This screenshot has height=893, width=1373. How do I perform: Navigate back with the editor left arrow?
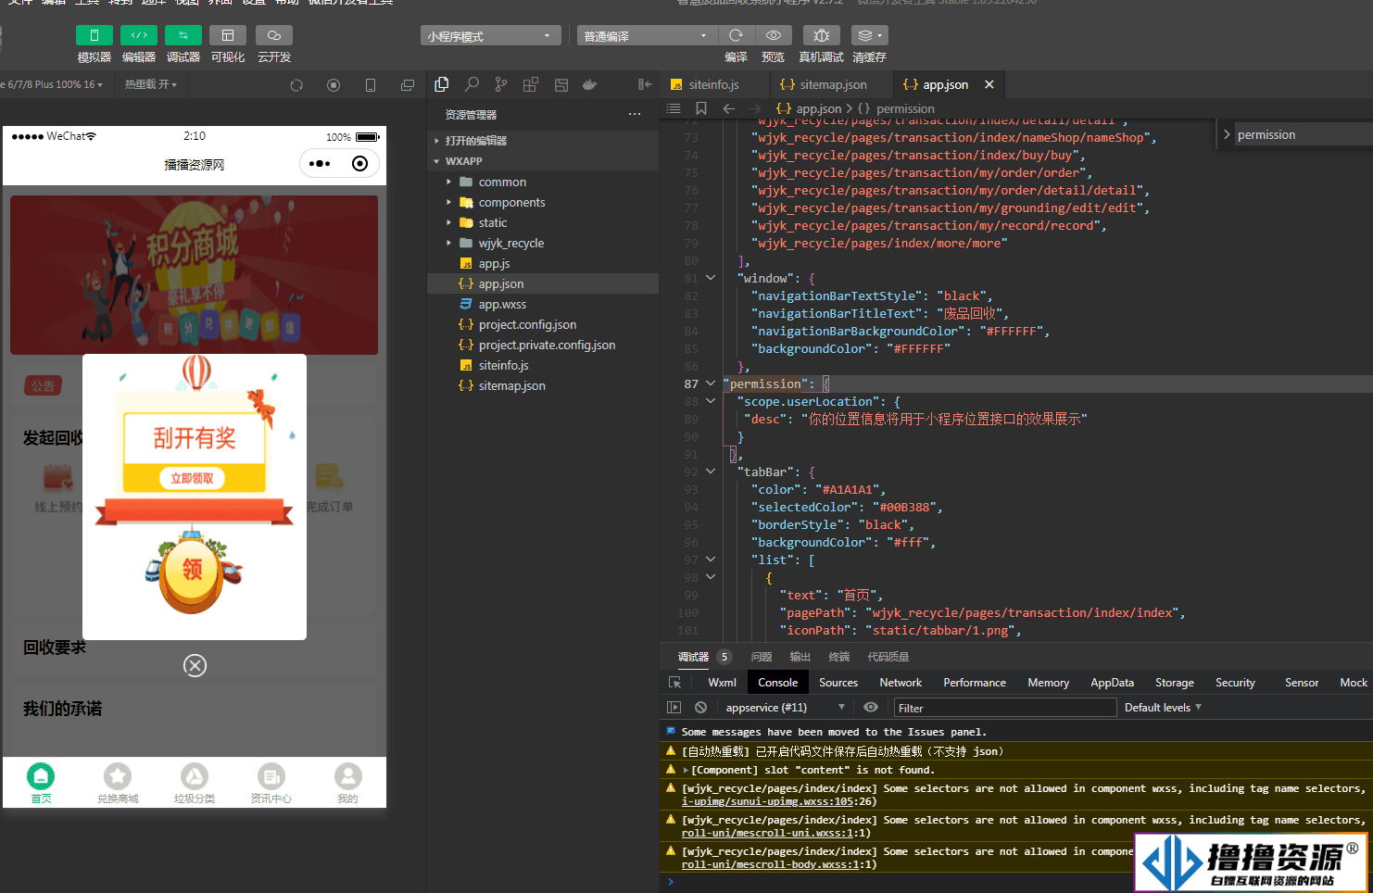729,108
